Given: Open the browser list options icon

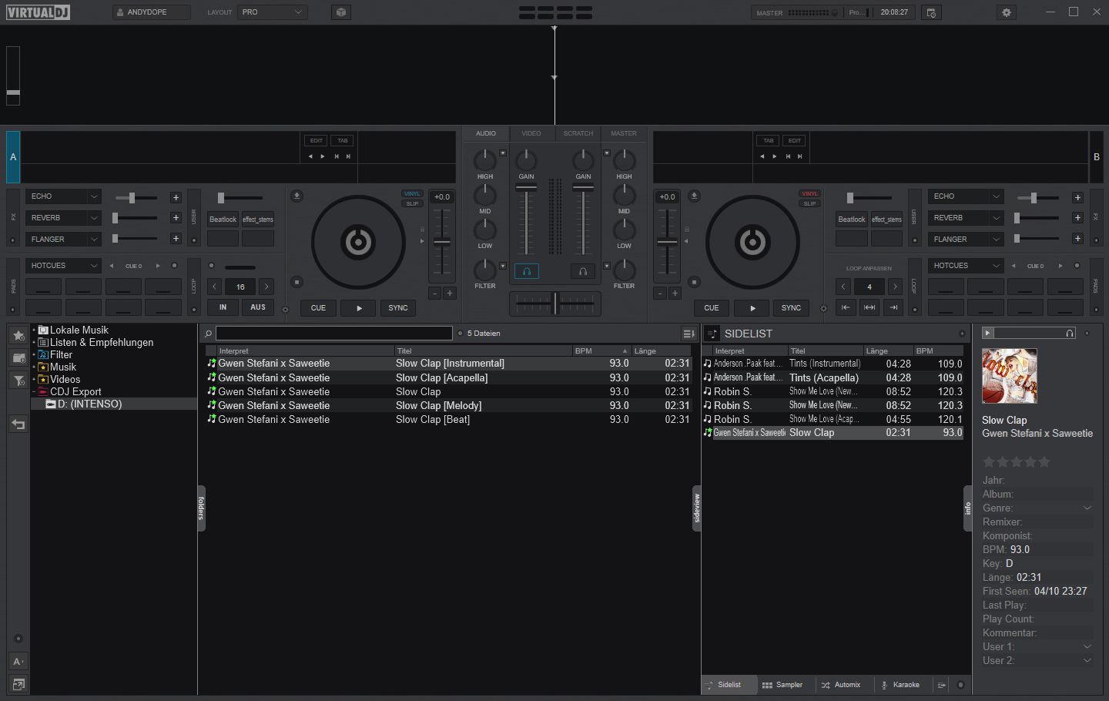Looking at the screenshot, I should tap(689, 334).
